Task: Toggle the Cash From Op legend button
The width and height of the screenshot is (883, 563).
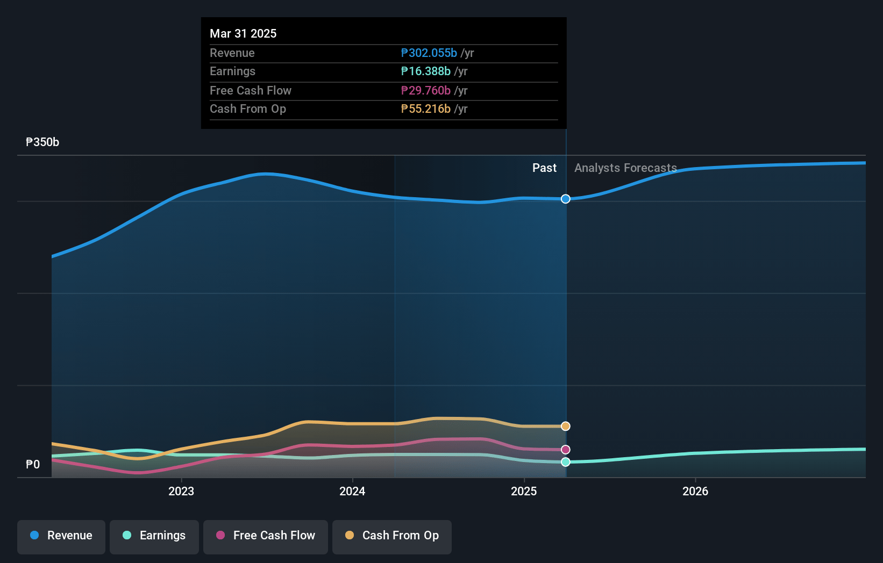Action: point(392,537)
